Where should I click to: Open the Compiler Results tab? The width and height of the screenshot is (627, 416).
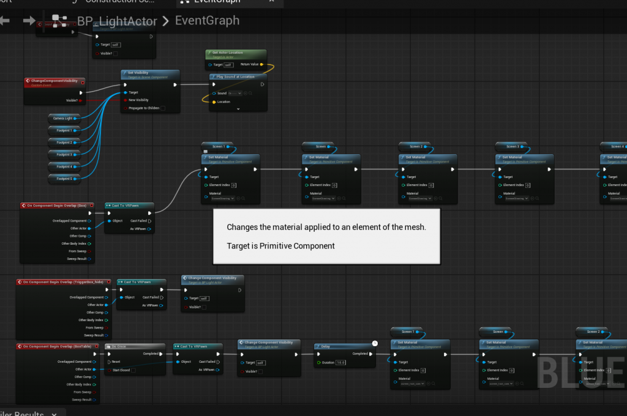22,413
